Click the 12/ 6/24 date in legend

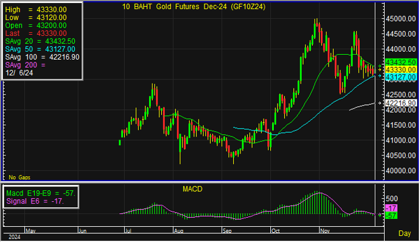coord(19,73)
